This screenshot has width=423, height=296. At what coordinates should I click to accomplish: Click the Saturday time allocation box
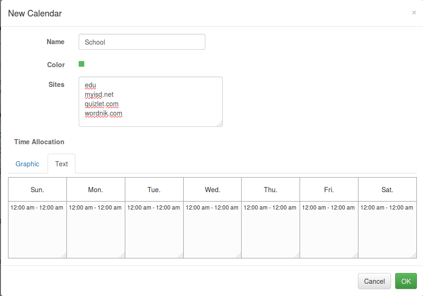(387, 230)
